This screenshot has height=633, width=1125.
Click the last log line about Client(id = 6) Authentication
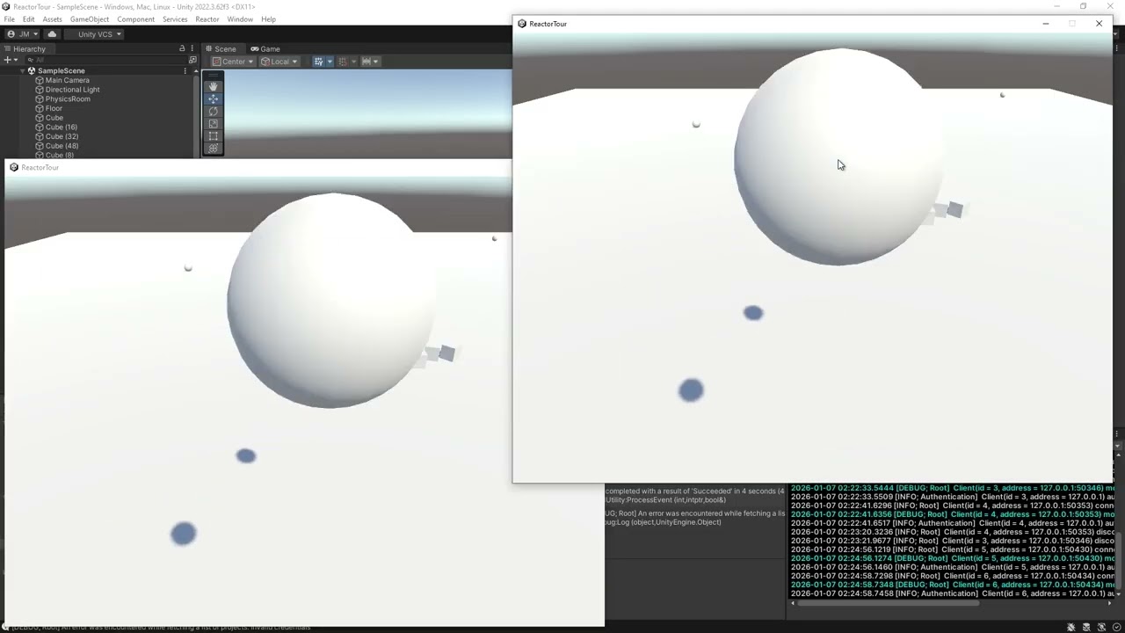[x=953, y=593]
